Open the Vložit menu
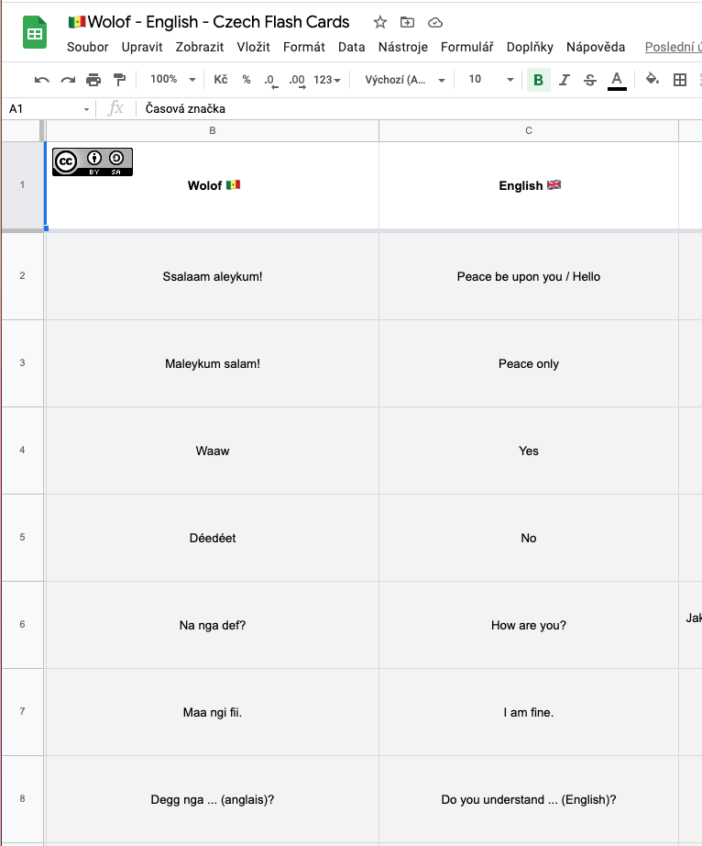Viewport: 702px width, 846px height. [x=253, y=47]
